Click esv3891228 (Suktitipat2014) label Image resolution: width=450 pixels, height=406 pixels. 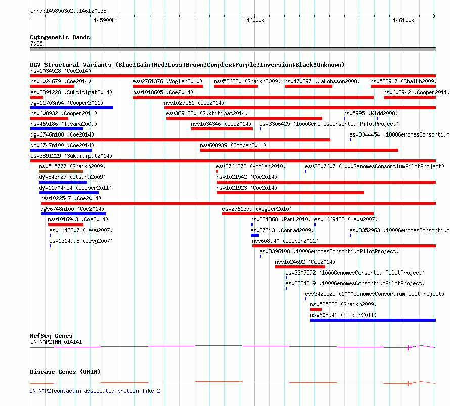click(71, 92)
